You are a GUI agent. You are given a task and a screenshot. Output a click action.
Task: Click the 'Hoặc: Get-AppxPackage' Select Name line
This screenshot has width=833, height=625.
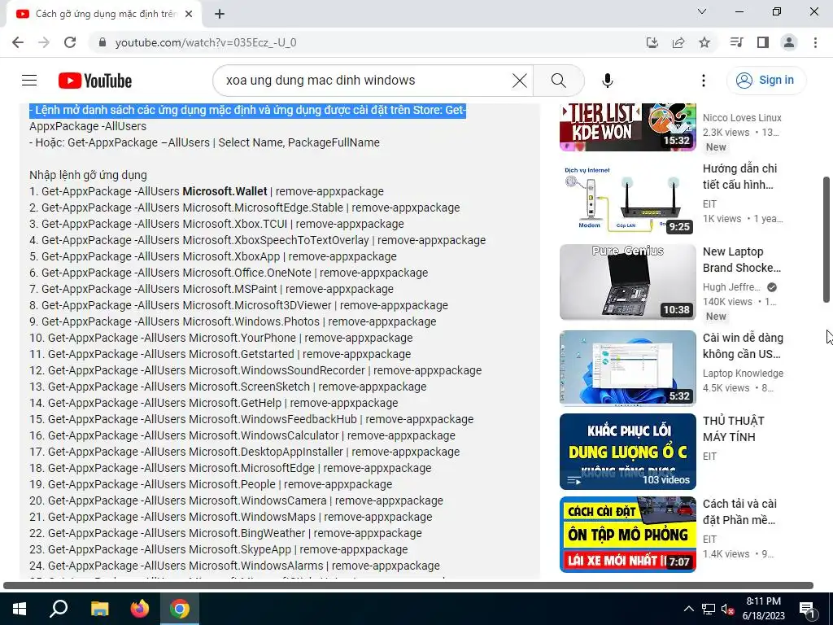[x=204, y=142]
